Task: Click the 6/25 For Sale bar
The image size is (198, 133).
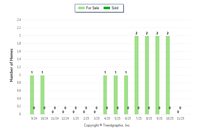Action: [126, 94]
